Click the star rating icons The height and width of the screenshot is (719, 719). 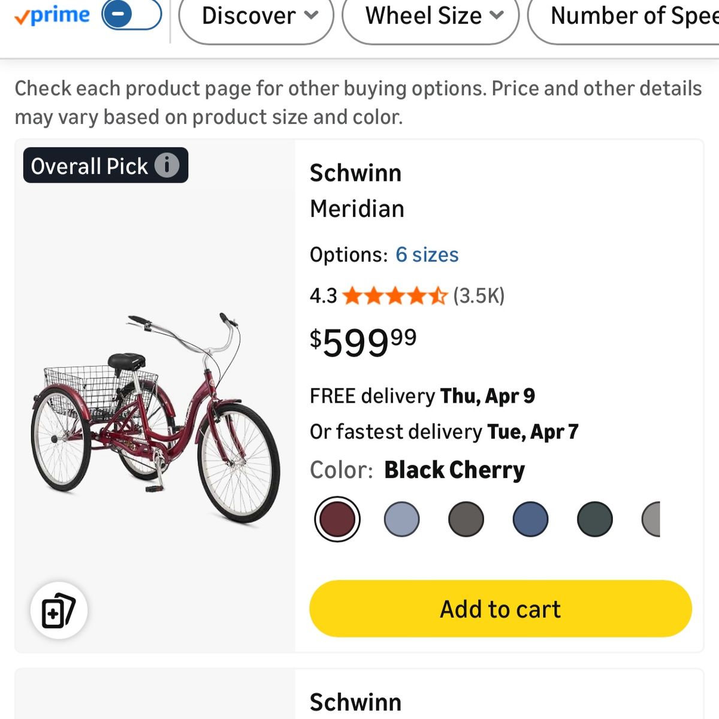395,295
